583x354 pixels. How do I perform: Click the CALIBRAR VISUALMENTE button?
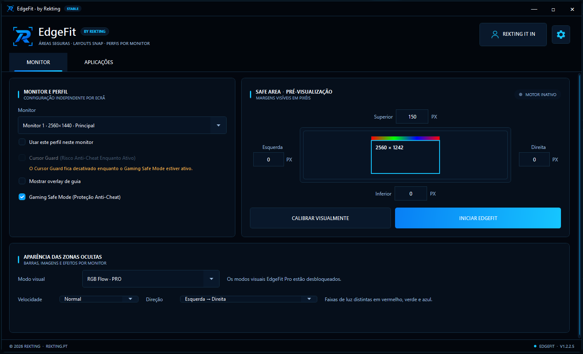[x=320, y=218]
